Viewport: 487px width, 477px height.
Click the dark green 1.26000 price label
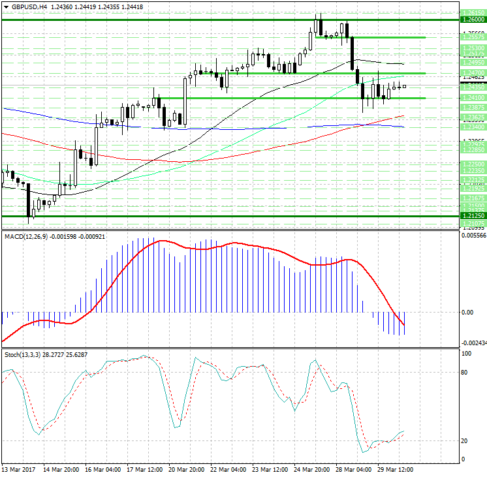[473, 20]
